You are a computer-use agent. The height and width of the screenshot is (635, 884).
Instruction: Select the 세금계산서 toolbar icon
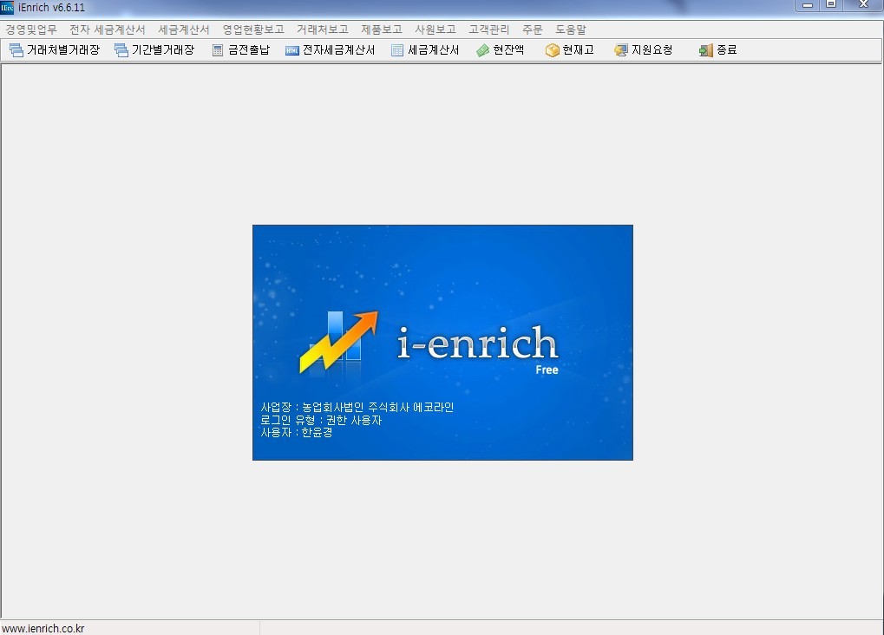[x=397, y=50]
